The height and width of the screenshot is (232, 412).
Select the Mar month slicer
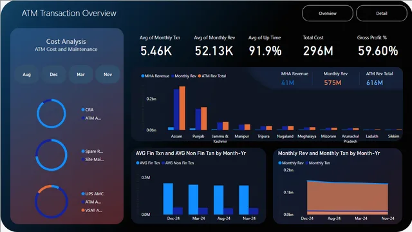80,75
